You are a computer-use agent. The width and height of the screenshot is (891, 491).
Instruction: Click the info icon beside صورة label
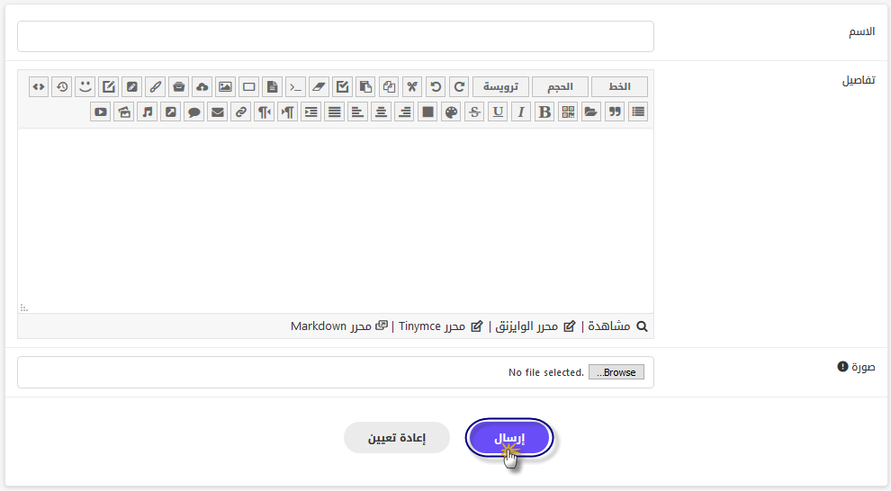(x=842, y=367)
